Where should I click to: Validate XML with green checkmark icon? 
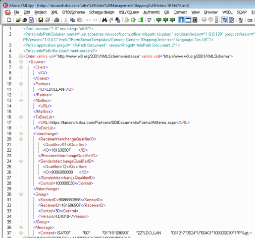click(x=134, y=20)
